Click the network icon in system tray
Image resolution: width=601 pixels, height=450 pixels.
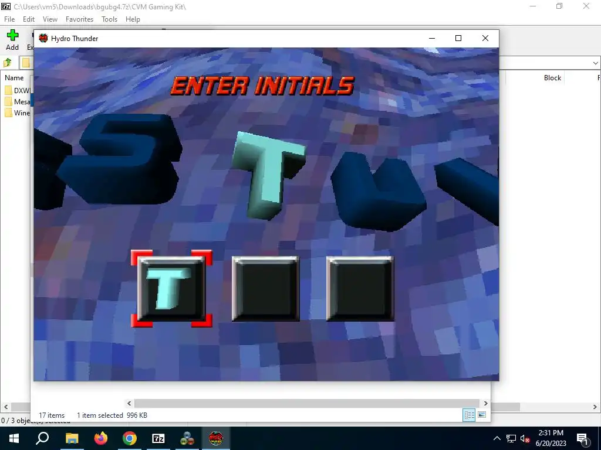[511, 438]
